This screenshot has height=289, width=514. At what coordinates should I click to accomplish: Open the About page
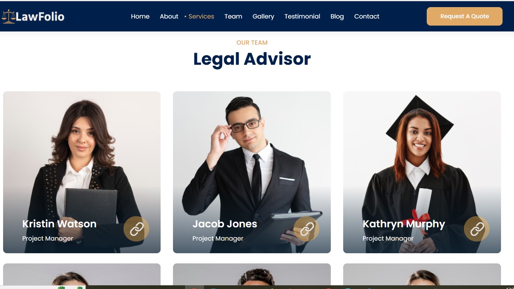pyautogui.click(x=169, y=16)
